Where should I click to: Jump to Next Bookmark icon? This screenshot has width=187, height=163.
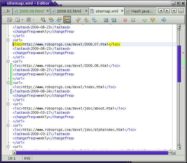coord(87,20)
